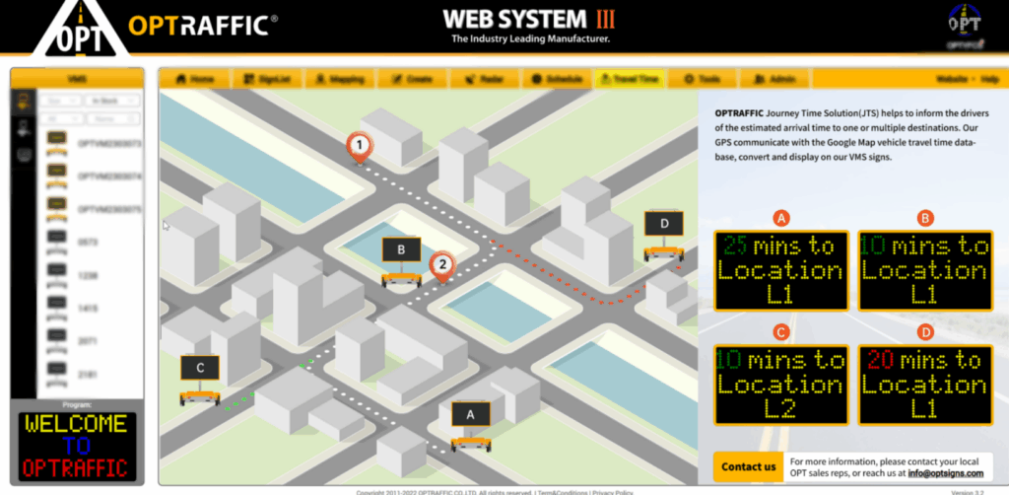Select the OPTVM2303075 sign row
Screen dimensions: 1009x495
point(91,209)
